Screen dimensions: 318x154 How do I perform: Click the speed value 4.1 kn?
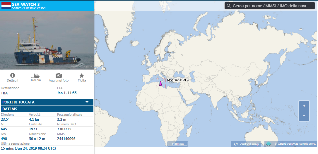pyautogui.click(x=34, y=120)
